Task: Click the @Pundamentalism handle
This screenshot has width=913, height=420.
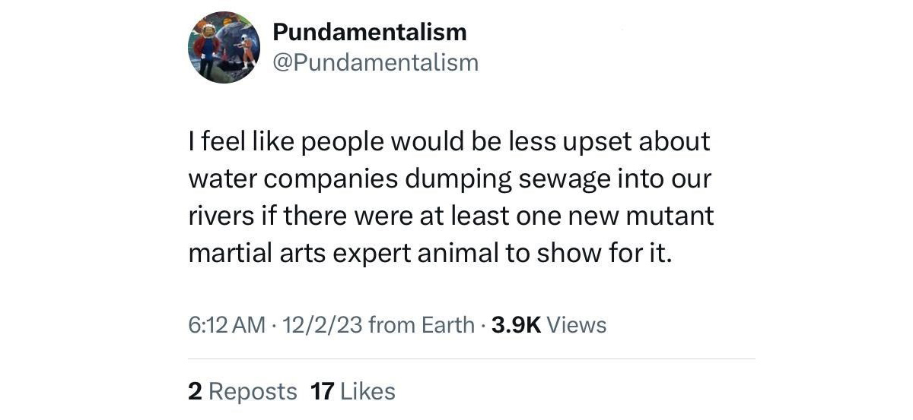Action: pos(375,62)
